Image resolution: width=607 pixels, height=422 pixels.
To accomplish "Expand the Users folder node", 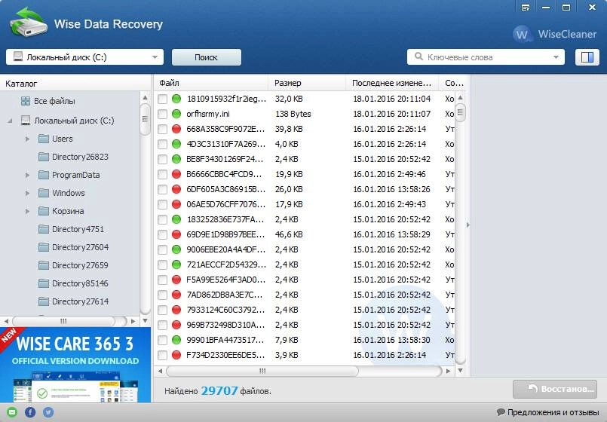I will (x=27, y=139).
